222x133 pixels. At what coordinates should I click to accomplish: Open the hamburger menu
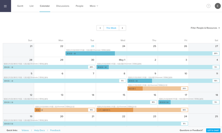click(5, 6)
